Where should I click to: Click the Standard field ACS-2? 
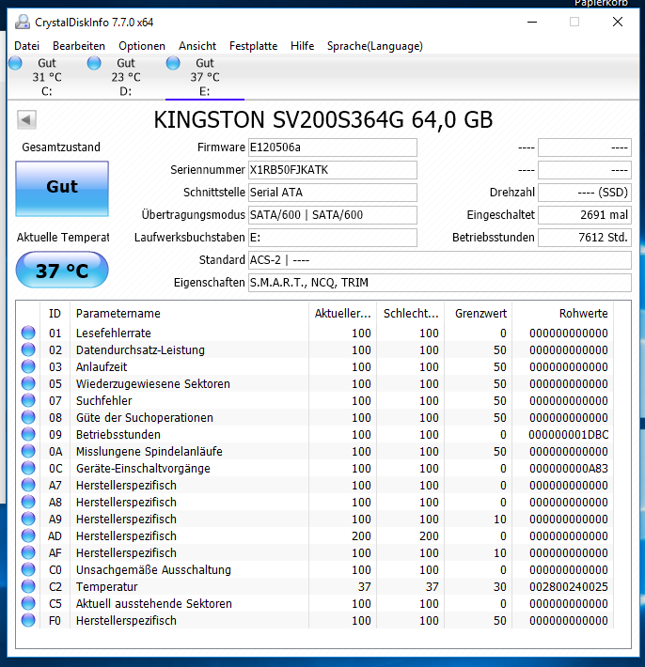(440, 260)
